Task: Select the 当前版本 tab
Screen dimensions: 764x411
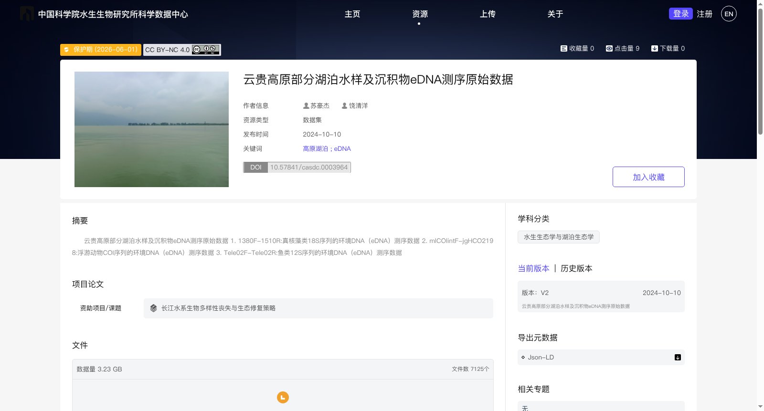Action: tap(534, 269)
